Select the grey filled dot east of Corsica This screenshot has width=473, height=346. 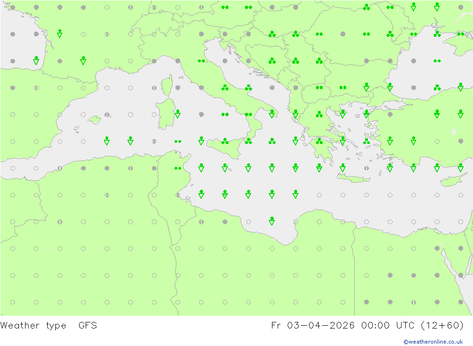pyautogui.click(x=178, y=88)
